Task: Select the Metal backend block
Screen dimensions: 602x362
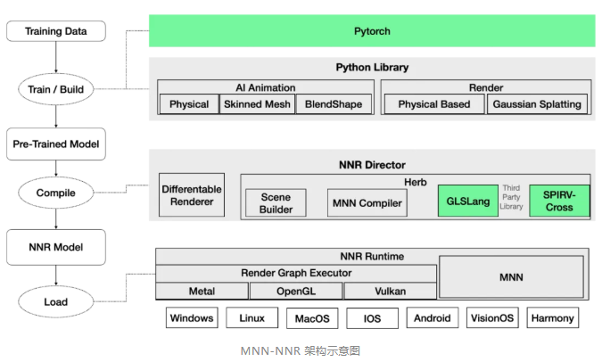Action: pyautogui.click(x=202, y=292)
